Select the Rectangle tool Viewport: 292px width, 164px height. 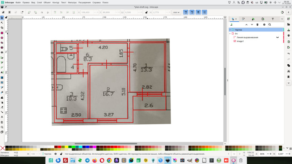tap(2, 33)
